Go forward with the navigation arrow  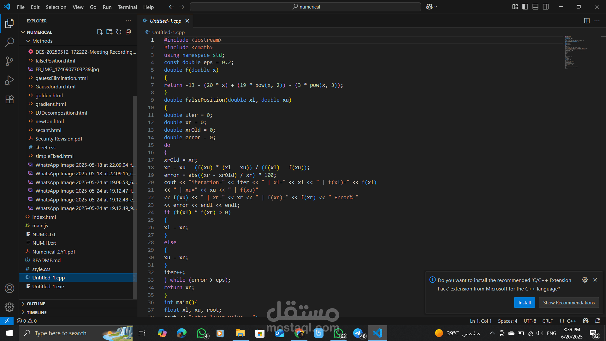(x=182, y=7)
